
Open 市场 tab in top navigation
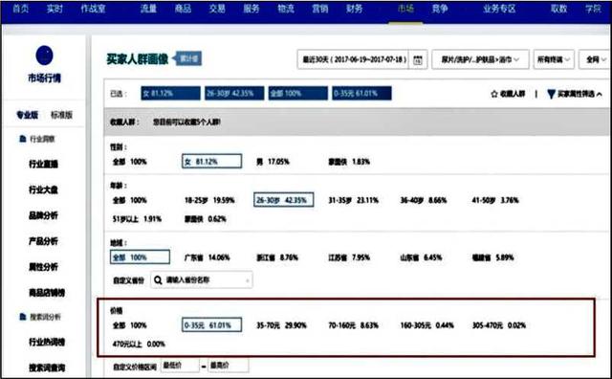point(405,9)
